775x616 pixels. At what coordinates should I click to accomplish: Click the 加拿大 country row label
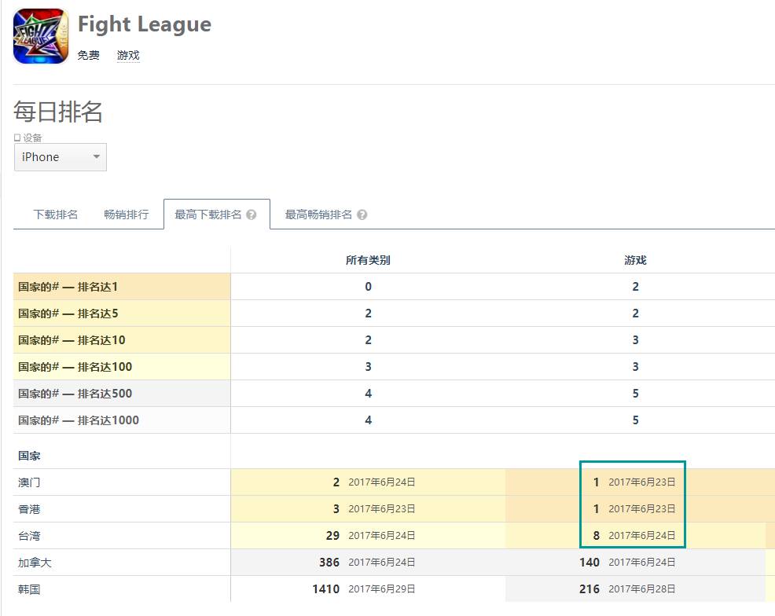click(x=35, y=563)
